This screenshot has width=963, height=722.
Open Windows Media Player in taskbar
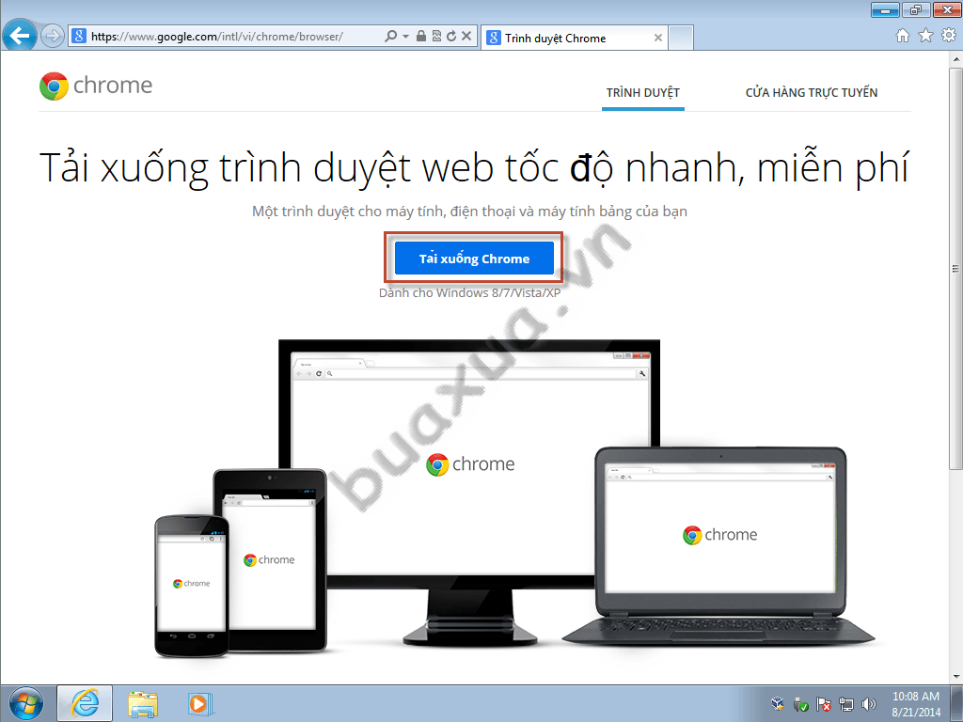pos(199,703)
